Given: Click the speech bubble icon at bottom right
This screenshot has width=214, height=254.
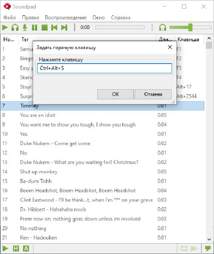Looking at the screenshot, I should pyautogui.click(x=208, y=248).
